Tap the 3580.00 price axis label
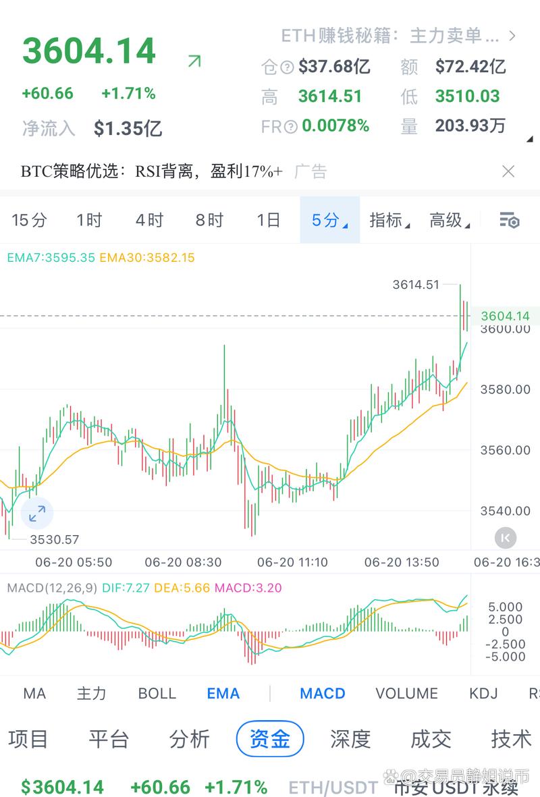The height and width of the screenshot is (797, 540). tap(505, 389)
